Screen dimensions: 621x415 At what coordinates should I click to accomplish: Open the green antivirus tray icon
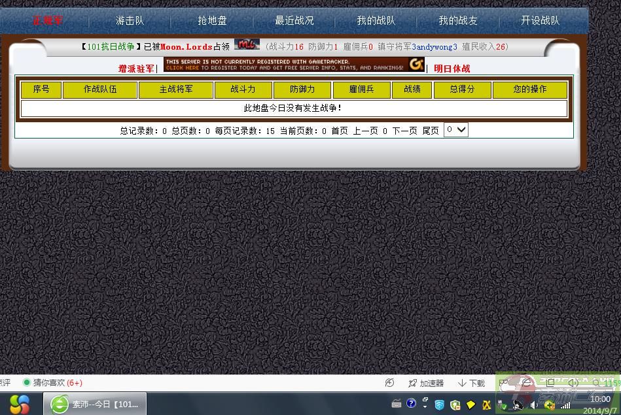455,404
